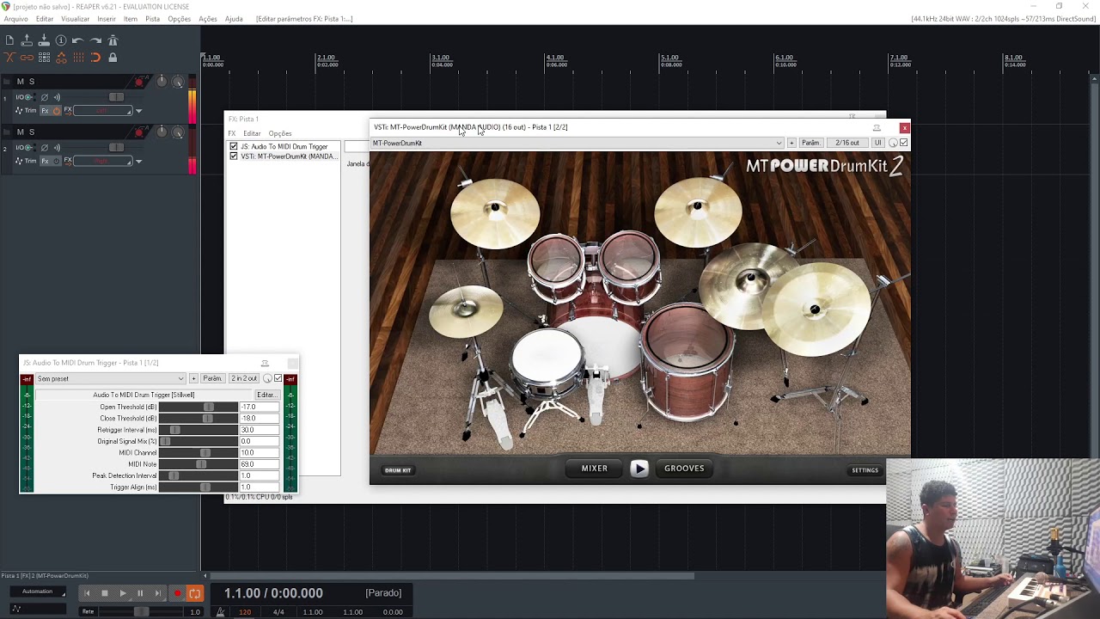
Task: Toggle bypass checkbox in MT-PowerDrumKit window
Action: pyautogui.click(x=903, y=143)
